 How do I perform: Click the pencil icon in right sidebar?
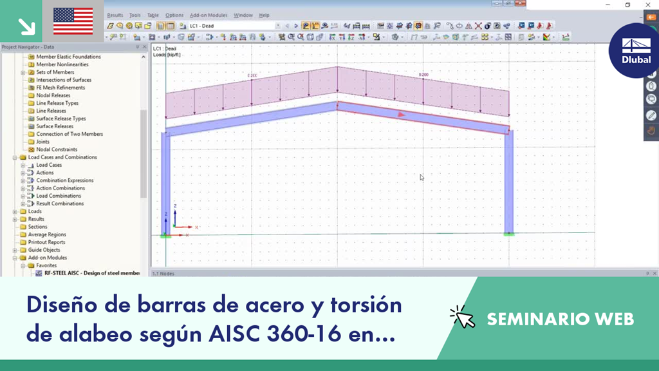[x=651, y=115]
